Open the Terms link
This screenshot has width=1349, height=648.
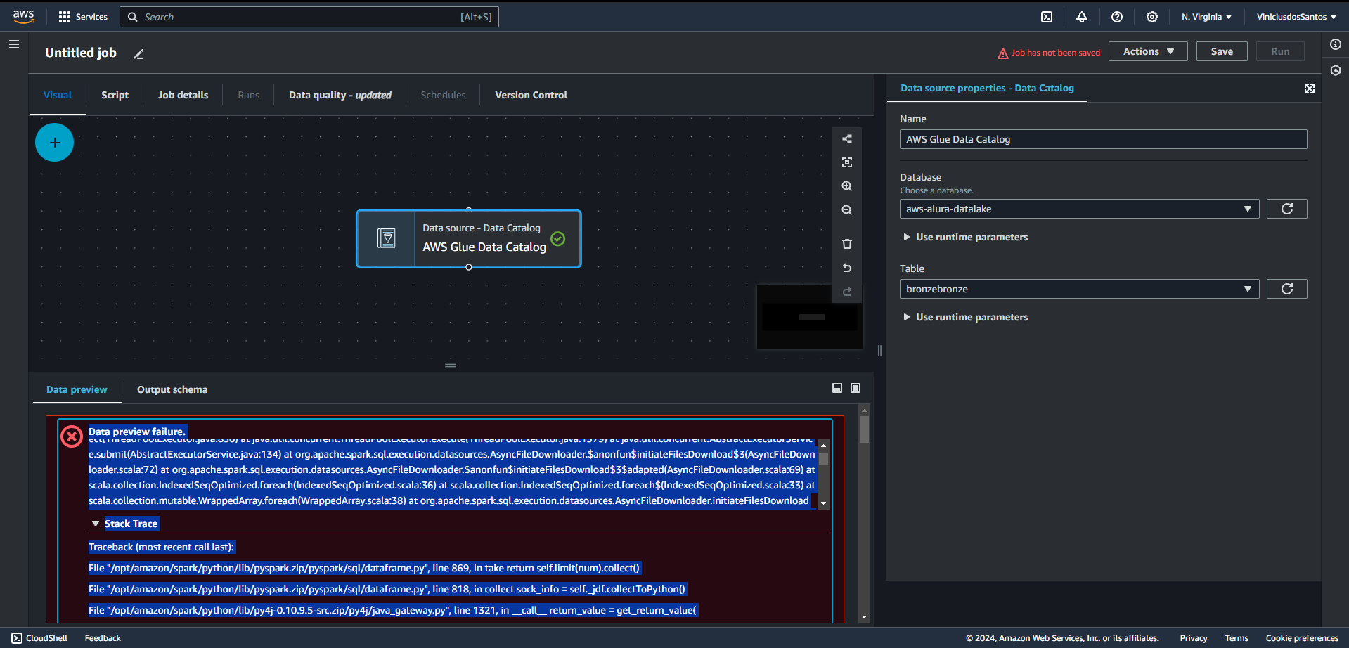pyautogui.click(x=1237, y=638)
